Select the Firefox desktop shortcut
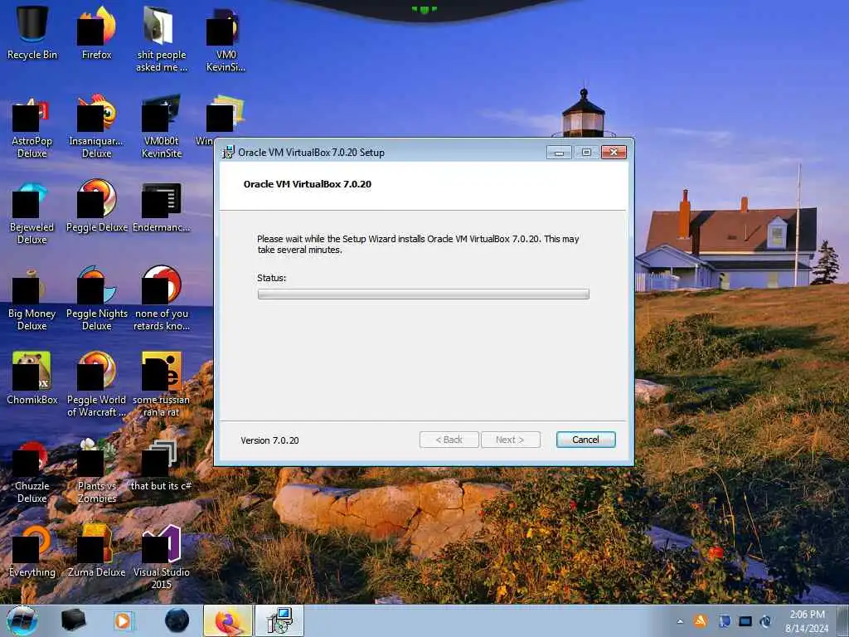849x637 pixels. [x=96, y=32]
